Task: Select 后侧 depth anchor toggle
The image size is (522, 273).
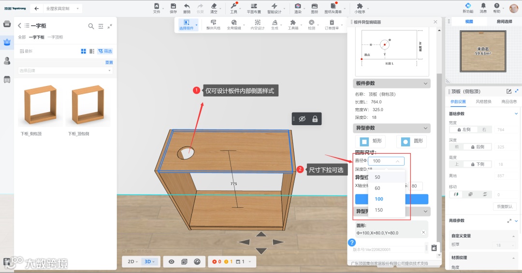Action: 478,147
